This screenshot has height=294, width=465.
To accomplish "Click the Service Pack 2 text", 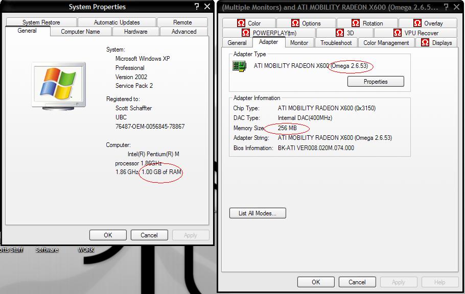I will [x=134, y=86].
